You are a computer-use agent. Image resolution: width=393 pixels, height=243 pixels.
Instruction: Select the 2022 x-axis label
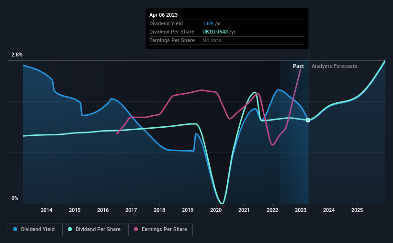click(x=272, y=210)
